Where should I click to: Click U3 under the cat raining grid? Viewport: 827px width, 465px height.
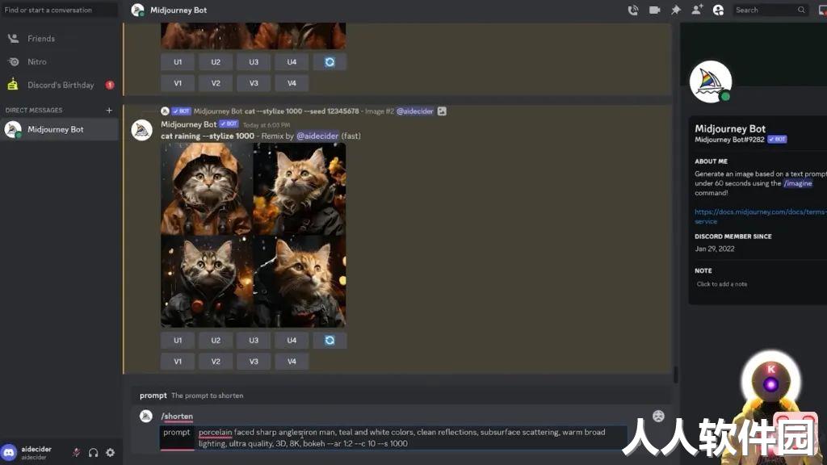pos(254,341)
